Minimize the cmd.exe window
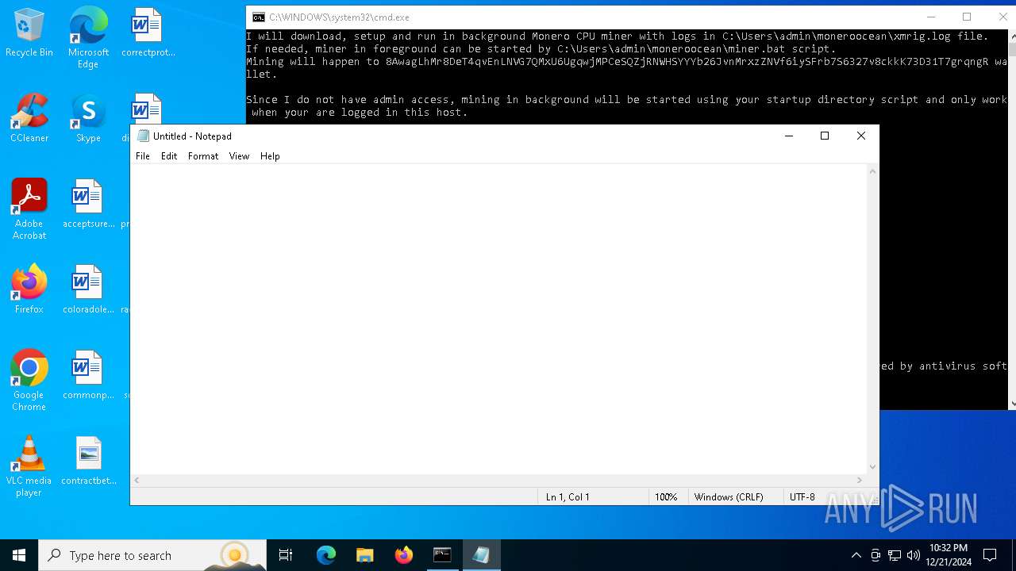The image size is (1016, 571). click(x=931, y=17)
